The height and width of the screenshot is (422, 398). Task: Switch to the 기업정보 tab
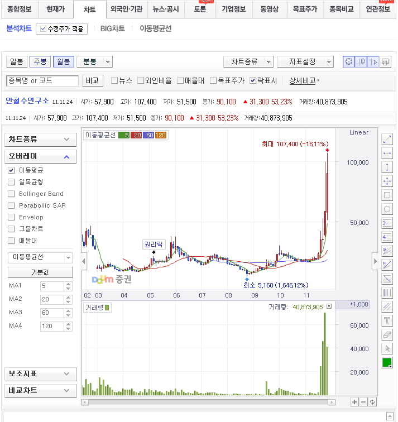234,9
